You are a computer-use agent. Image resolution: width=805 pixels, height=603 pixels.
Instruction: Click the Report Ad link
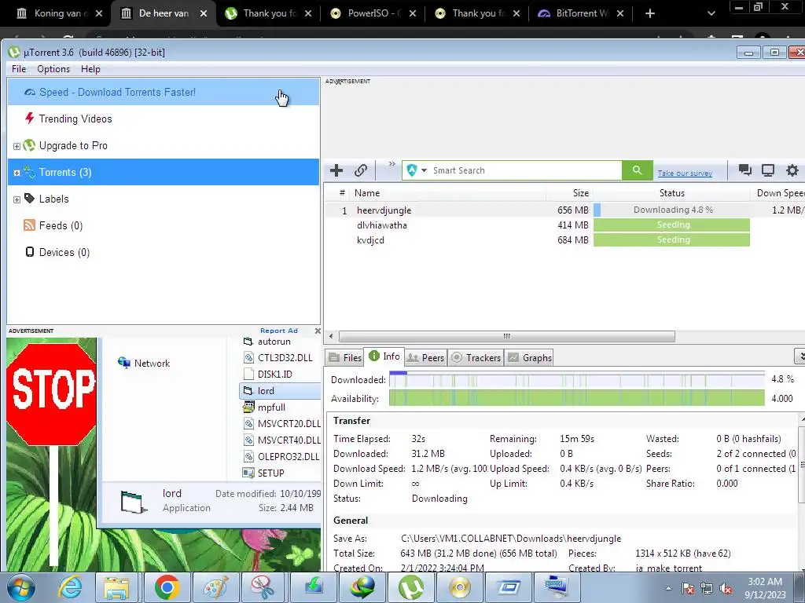pos(279,331)
